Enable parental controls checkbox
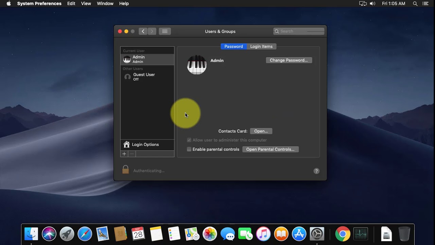The image size is (435, 245). [x=189, y=149]
